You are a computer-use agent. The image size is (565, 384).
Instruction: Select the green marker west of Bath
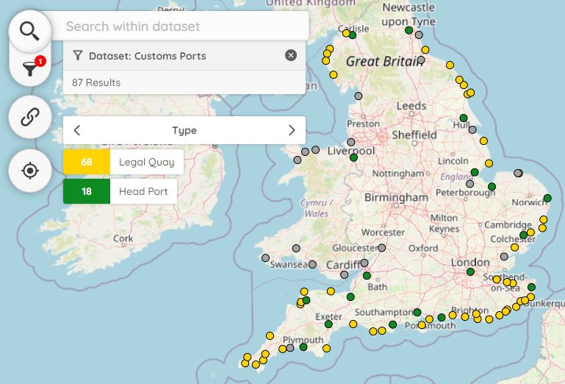point(367,276)
